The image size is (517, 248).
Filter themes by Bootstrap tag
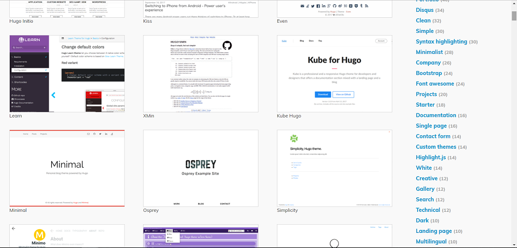(429, 73)
